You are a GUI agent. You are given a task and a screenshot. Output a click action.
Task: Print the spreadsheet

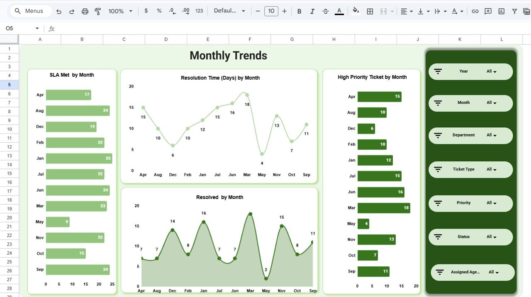pos(85,11)
